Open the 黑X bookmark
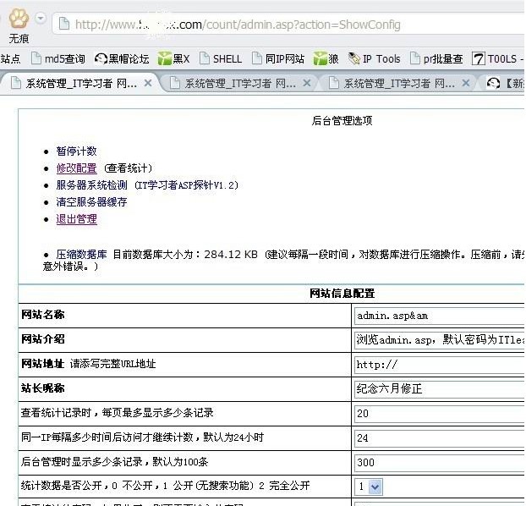 click(173, 58)
